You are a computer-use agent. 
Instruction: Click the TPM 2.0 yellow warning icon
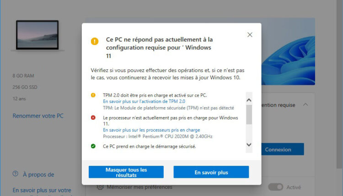coord(93,95)
